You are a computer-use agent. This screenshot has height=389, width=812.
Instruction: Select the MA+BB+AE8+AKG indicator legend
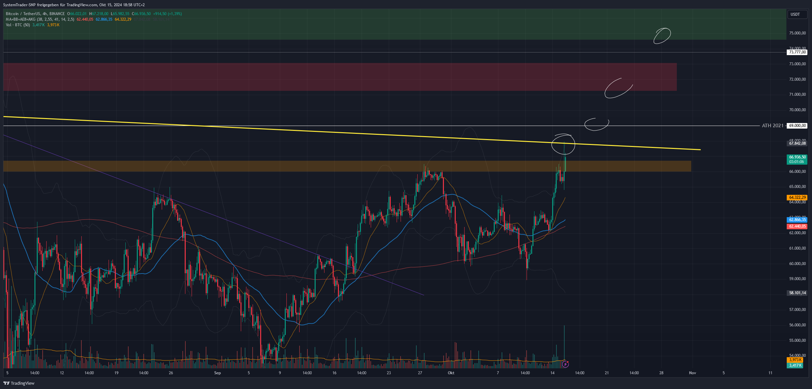coord(40,19)
